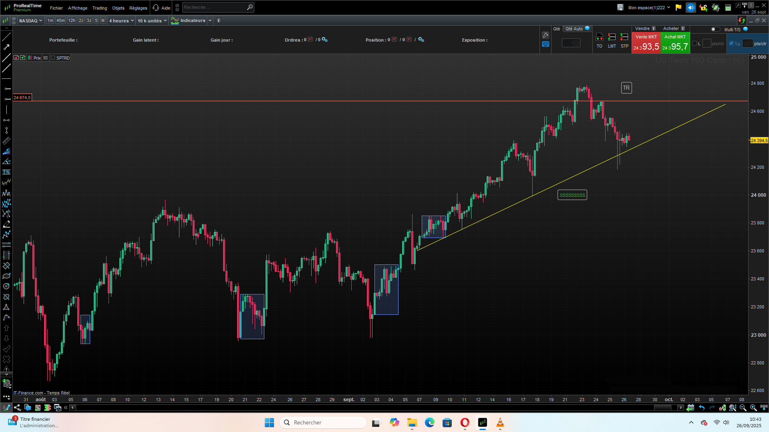Open the Trading menu
Viewport: 769px width, 432px height.
click(x=99, y=8)
